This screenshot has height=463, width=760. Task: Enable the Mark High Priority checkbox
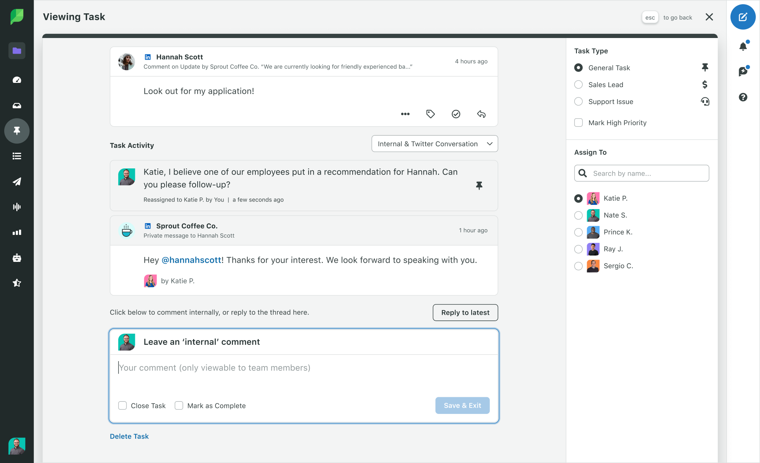[x=579, y=122]
